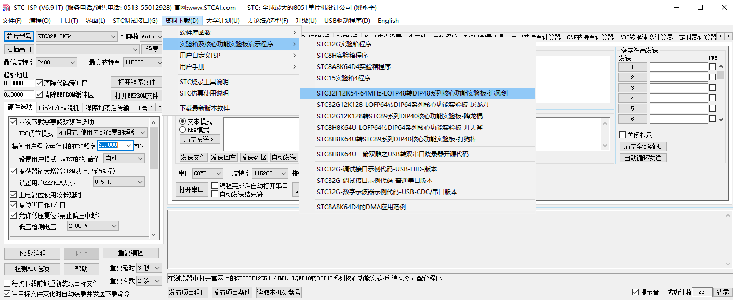The image size is (733, 300).
Task: Open 大学计划(U) menu
Action: (223, 21)
